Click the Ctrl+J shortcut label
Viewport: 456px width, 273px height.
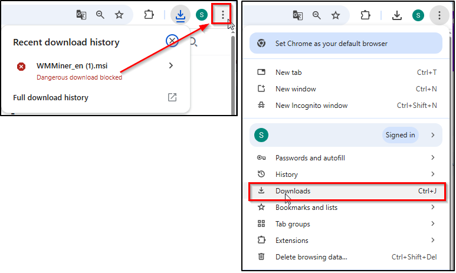point(427,190)
